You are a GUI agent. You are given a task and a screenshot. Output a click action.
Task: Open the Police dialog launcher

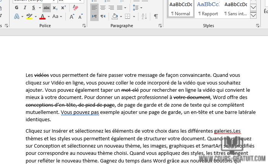tap(84, 26)
